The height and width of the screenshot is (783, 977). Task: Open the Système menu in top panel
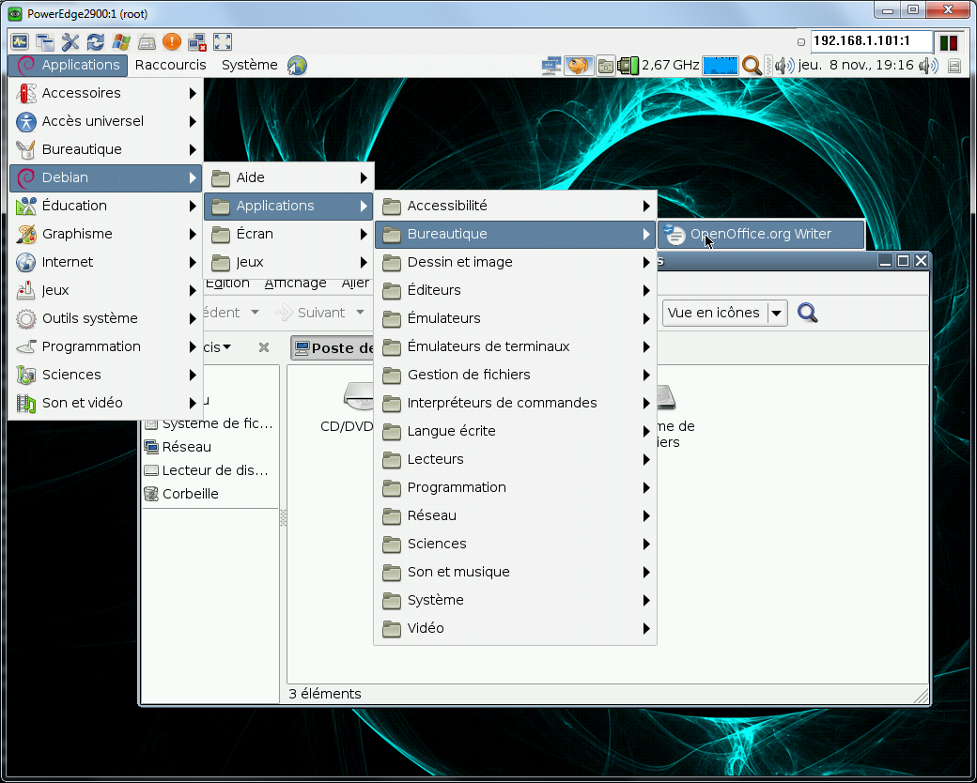pyautogui.click(x=249, y=65)
